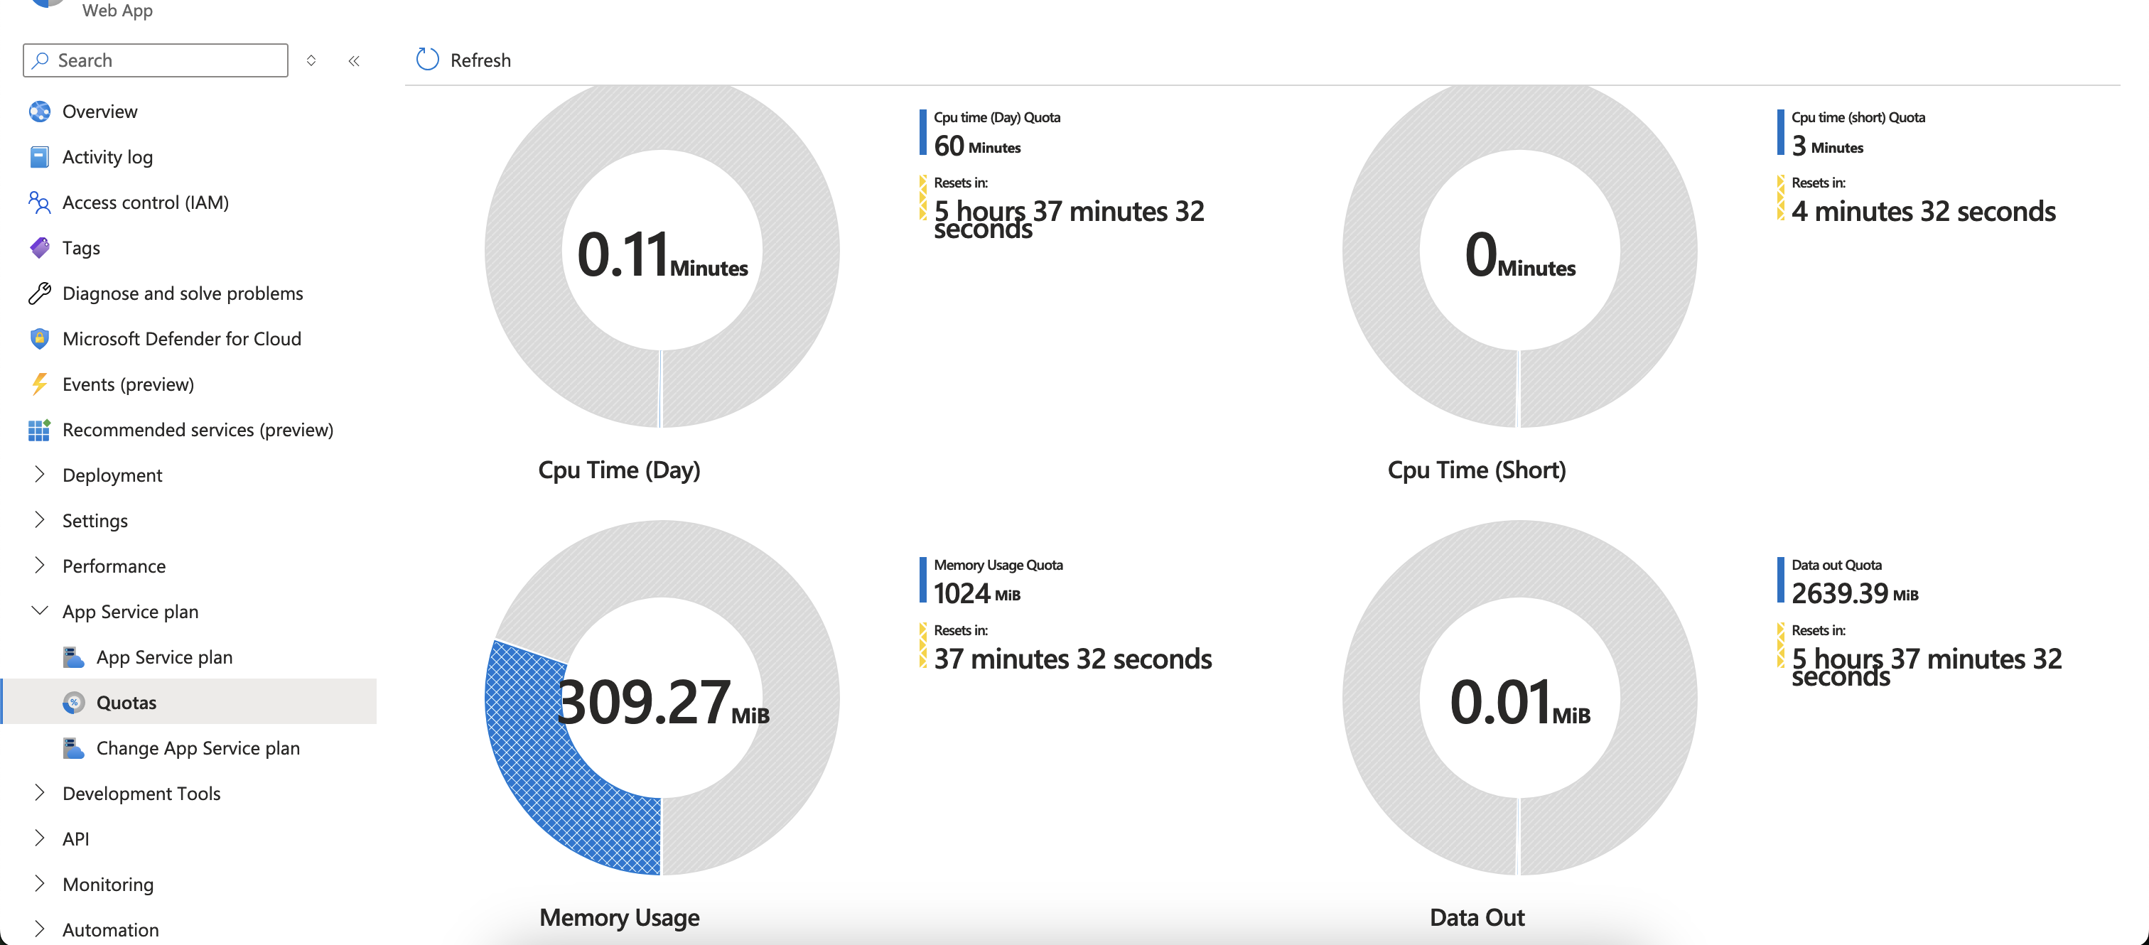This screenshot has height=945, width=2149.
Task: Open the Activity log icon
Action: pos(39,157)
